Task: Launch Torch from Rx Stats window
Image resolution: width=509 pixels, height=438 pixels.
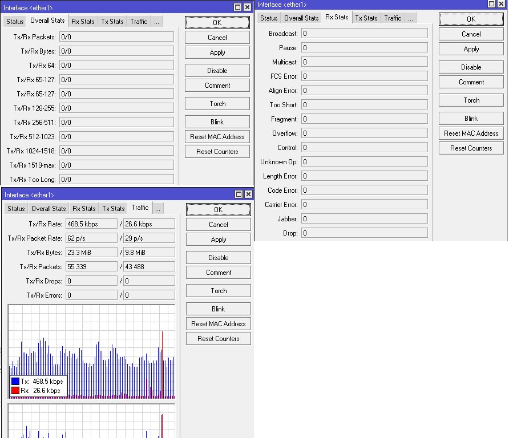Action: pos(471,100)
